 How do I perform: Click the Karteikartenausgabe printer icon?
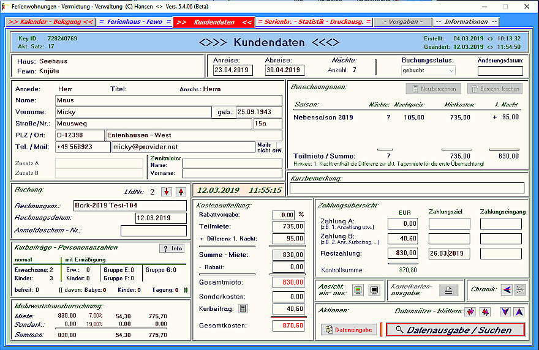point(448,289)
